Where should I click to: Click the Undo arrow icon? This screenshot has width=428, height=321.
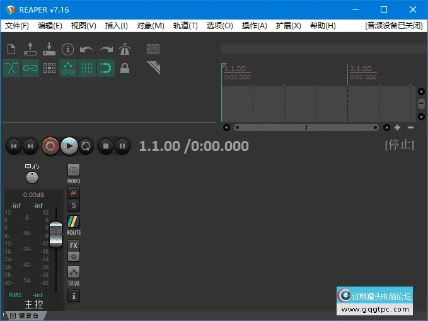tap(87, 49)
